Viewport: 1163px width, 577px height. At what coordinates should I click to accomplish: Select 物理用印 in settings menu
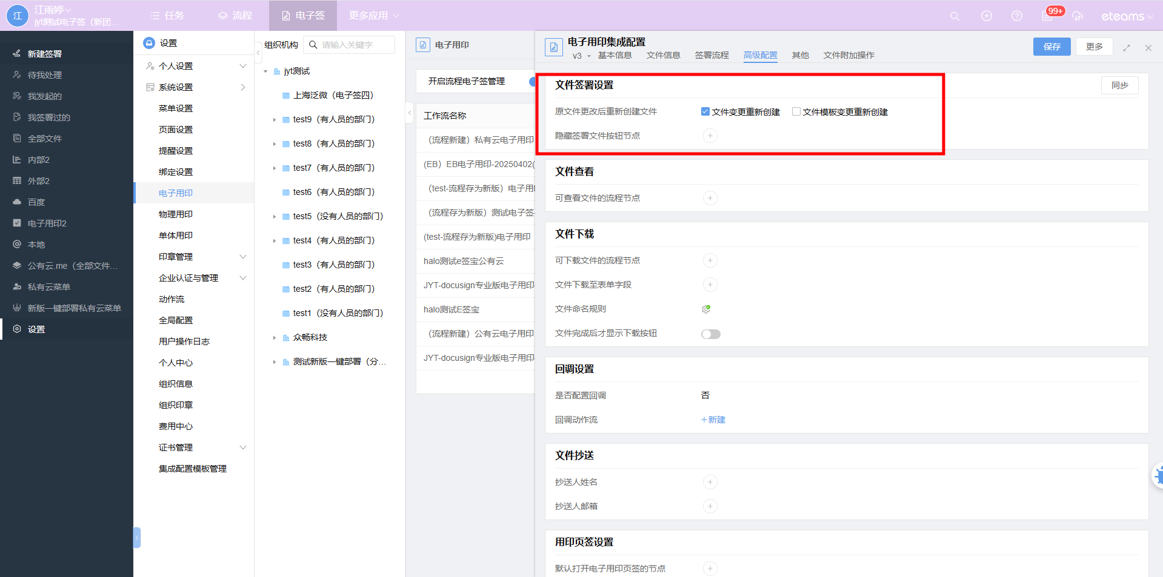[176, 214]
